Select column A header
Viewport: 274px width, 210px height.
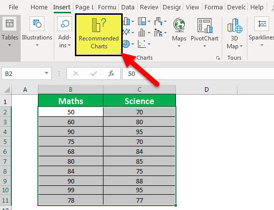25,90
